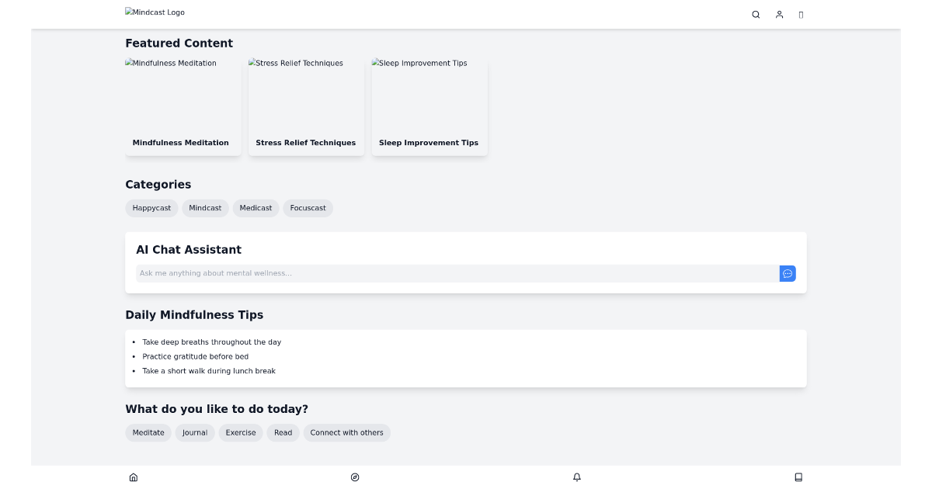
Task: Select the Focuscast category chip
Action: [x=308, y=208]
